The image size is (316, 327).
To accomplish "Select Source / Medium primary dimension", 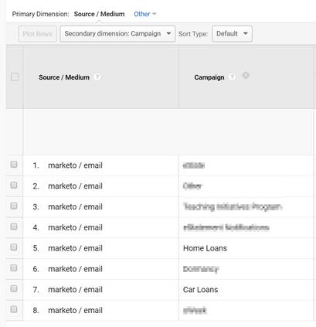I will [x=99, y=14].
